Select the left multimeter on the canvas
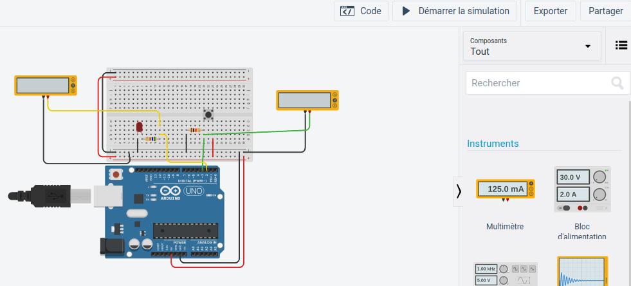631x286 pixels. point(42,85)
